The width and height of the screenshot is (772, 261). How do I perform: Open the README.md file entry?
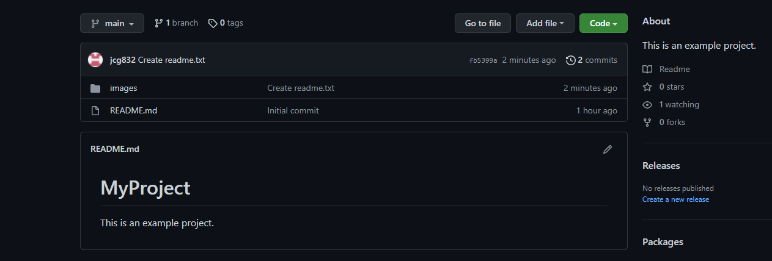[133, 111]
